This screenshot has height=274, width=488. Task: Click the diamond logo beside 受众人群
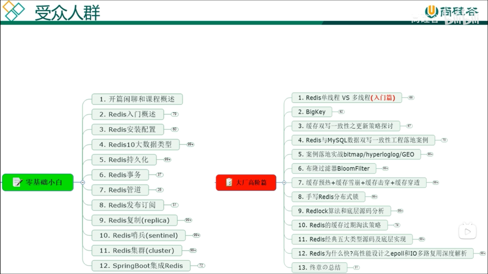(x=13, y=11)
